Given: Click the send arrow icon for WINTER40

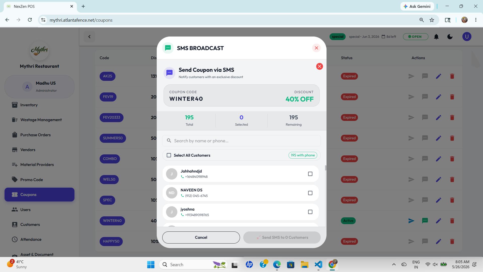Looking at the screenshot, I should coord(411,221).
